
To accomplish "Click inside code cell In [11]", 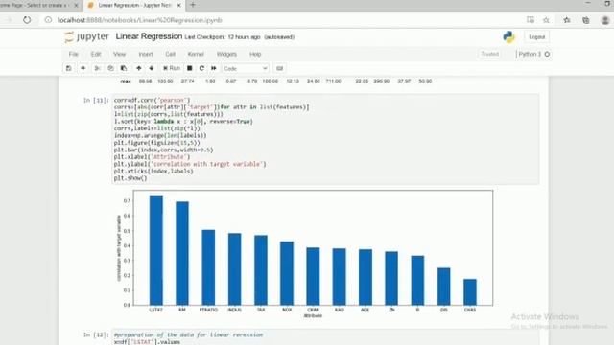I will 325,139.
